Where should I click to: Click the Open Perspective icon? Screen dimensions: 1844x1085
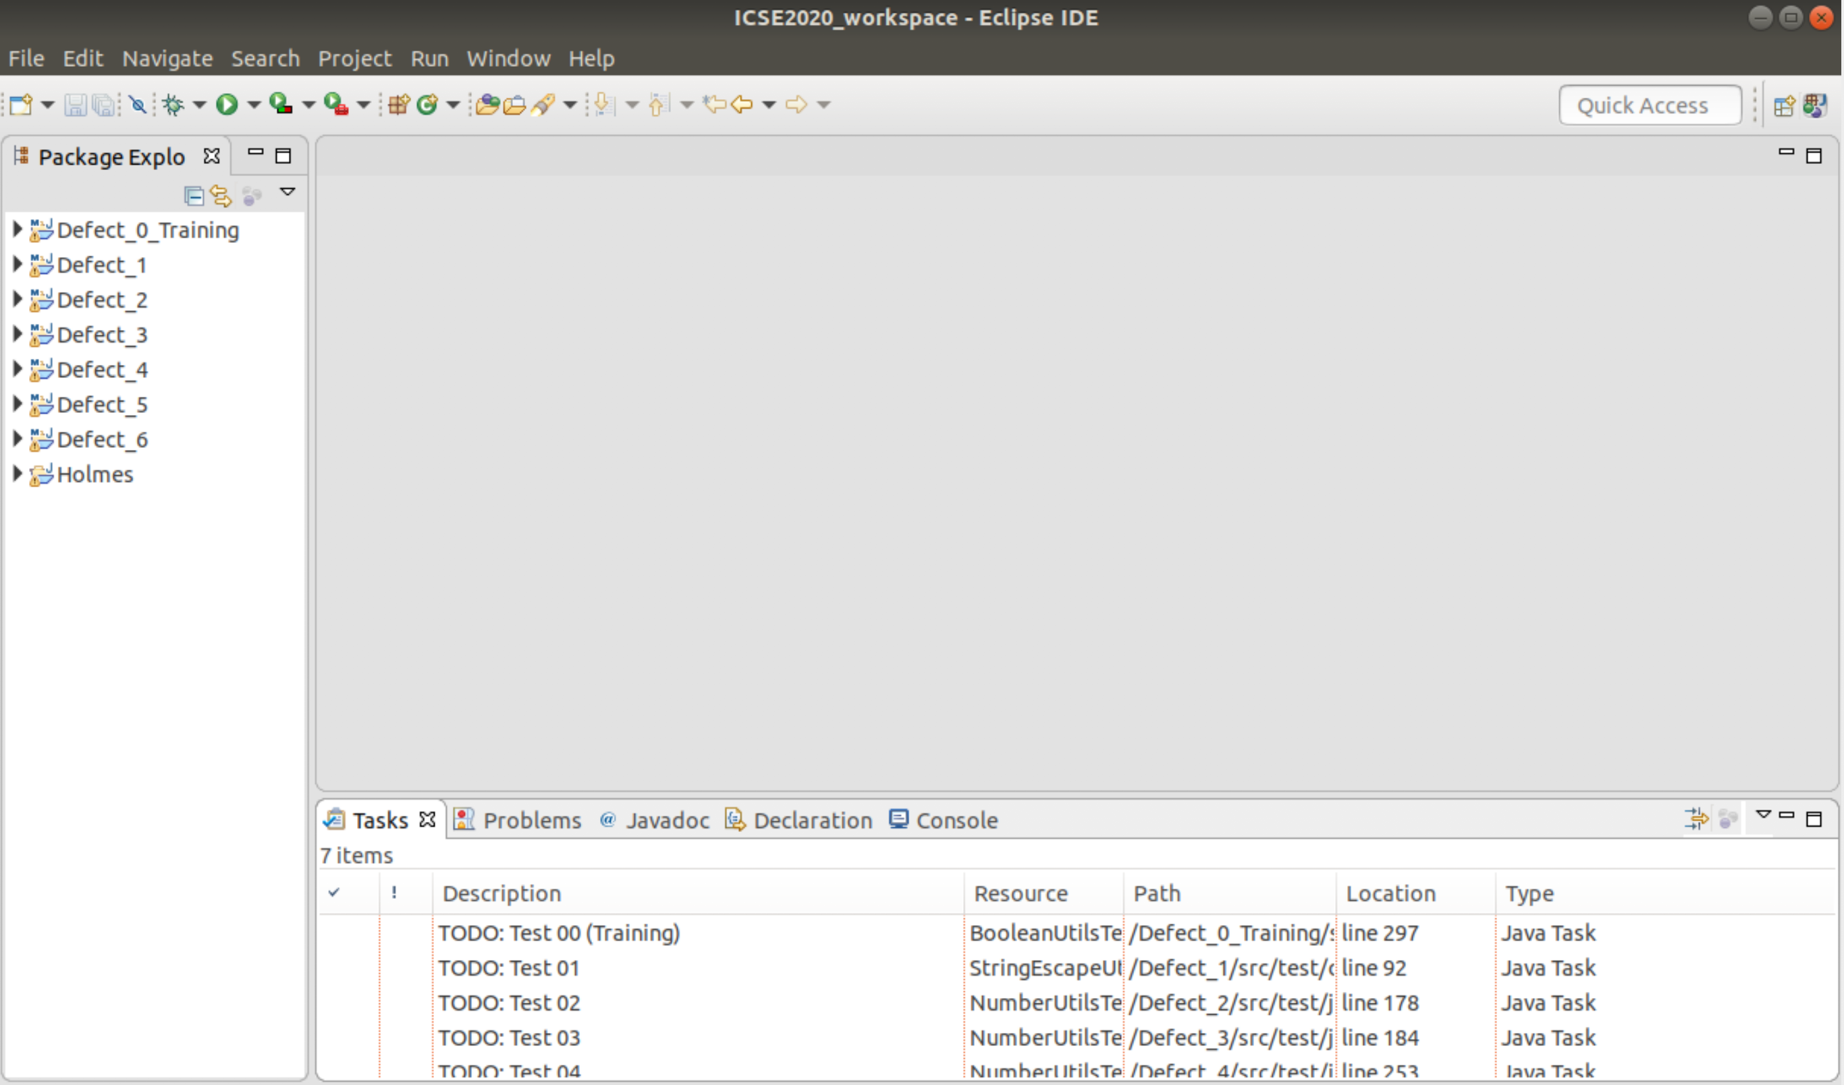tap(1784, 106)
